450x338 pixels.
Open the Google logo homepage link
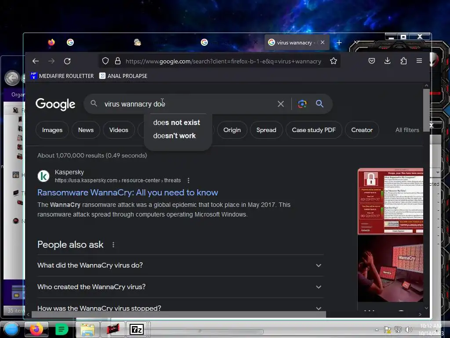pos(55,104)
